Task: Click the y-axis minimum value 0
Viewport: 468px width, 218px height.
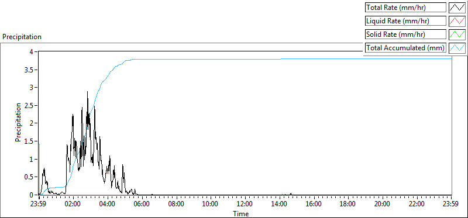Action: pyautogui.click(x=35, y=195)
